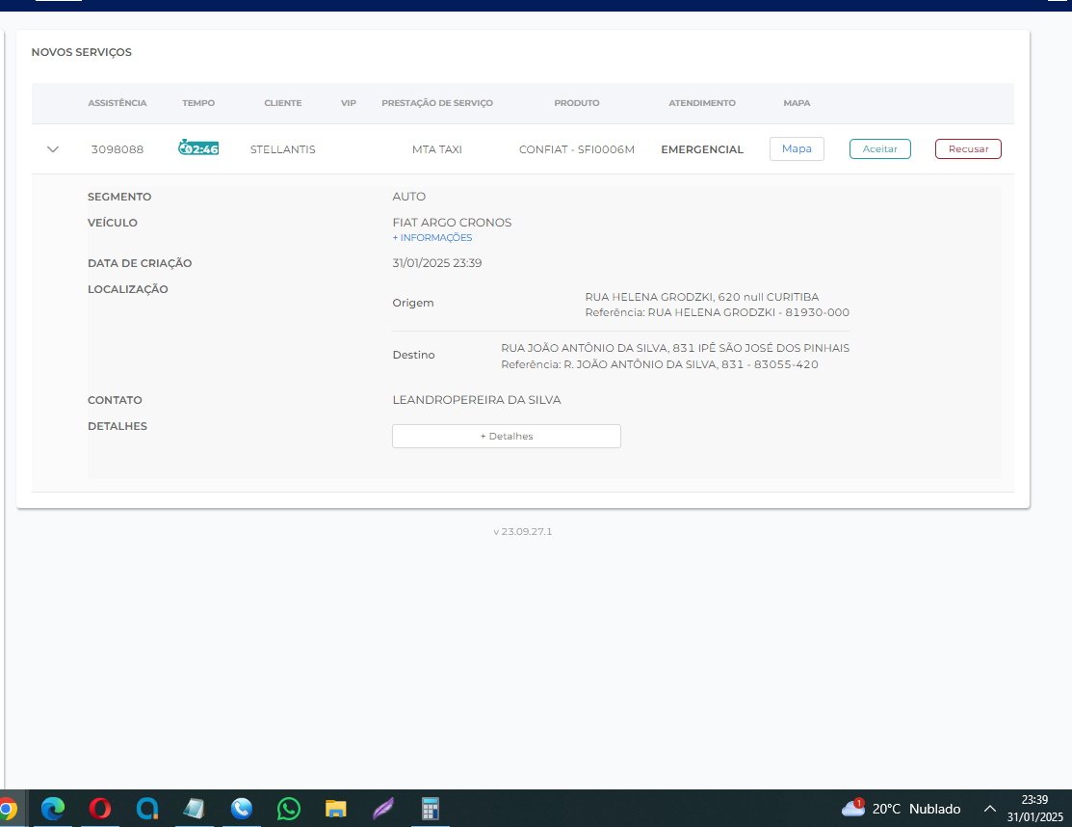This screenshot has height=827, width=1072.
Task: Open the + INFORMAÇÕES vehicle link
Action: tap(432, 238)
